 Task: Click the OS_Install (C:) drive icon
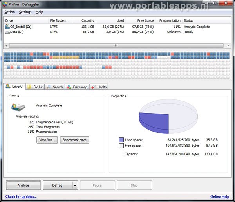point(7,27)
